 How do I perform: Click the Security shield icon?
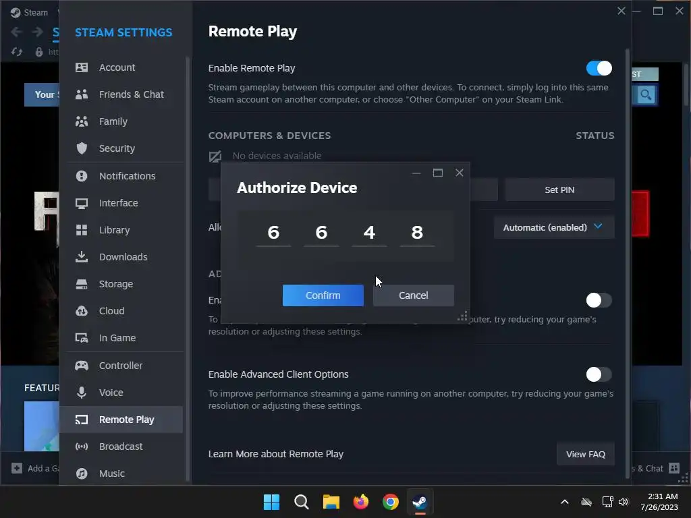coord(82,148)
